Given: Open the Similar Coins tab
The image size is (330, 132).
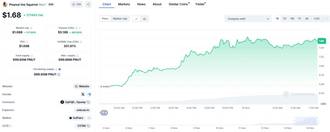Looking at the screenshot, I should pyautogui.click(x=179, y=4).
